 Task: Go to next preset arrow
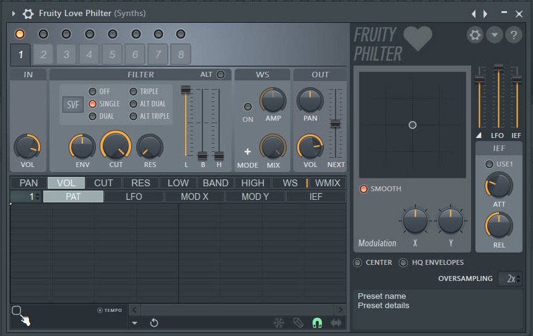[x=485, y=14]
